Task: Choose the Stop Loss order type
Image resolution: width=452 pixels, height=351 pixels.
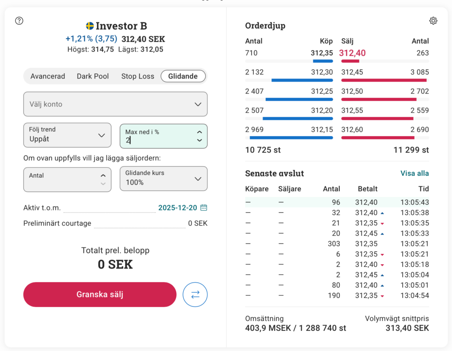Action: pyautogui.click(x=138, y=76)
